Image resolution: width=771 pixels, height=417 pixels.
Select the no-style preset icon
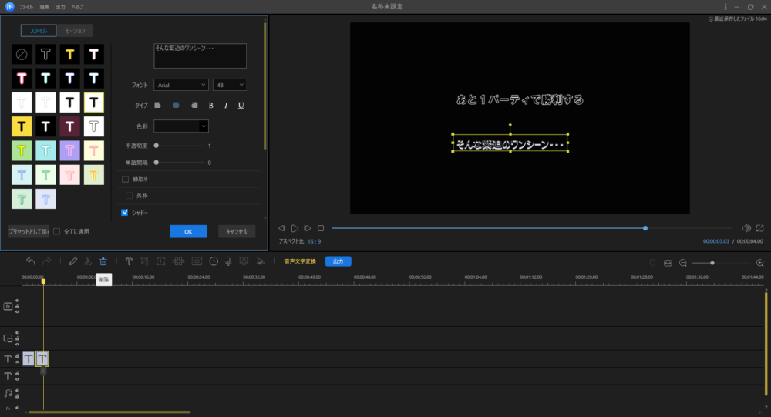pos(22,54)
